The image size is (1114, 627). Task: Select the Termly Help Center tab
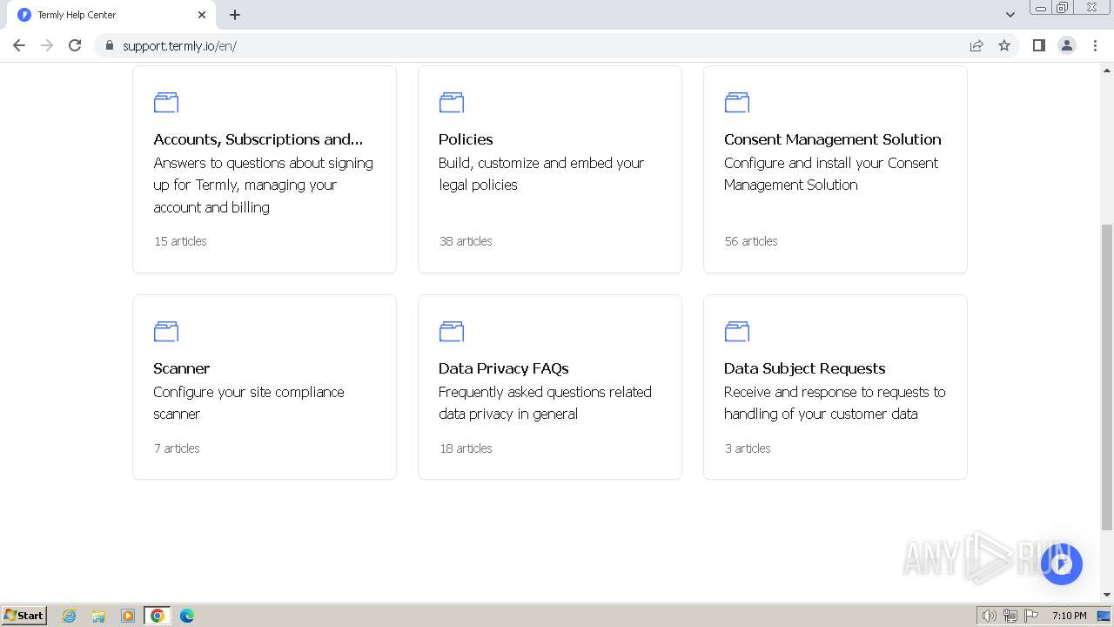104,15
